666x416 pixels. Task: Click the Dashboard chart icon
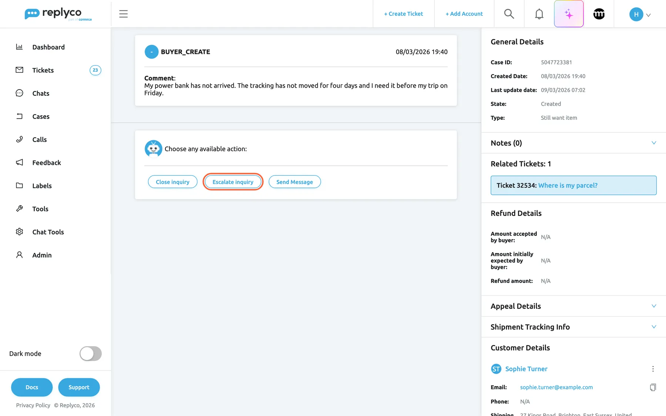pos(20,47)
